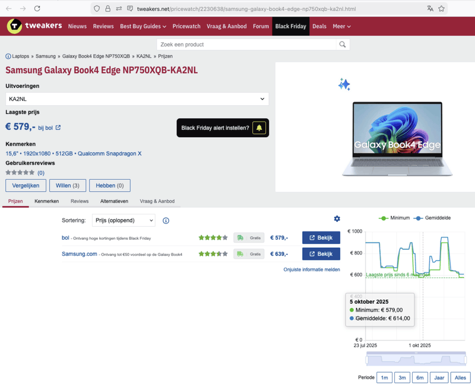Open the Samsung.com shop link
This screenshot has height=387, width=475.
coord(80,254)
